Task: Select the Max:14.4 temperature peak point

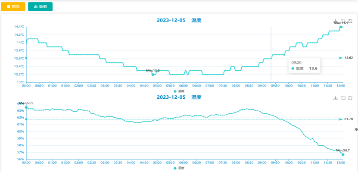Action: click(341, 27)
